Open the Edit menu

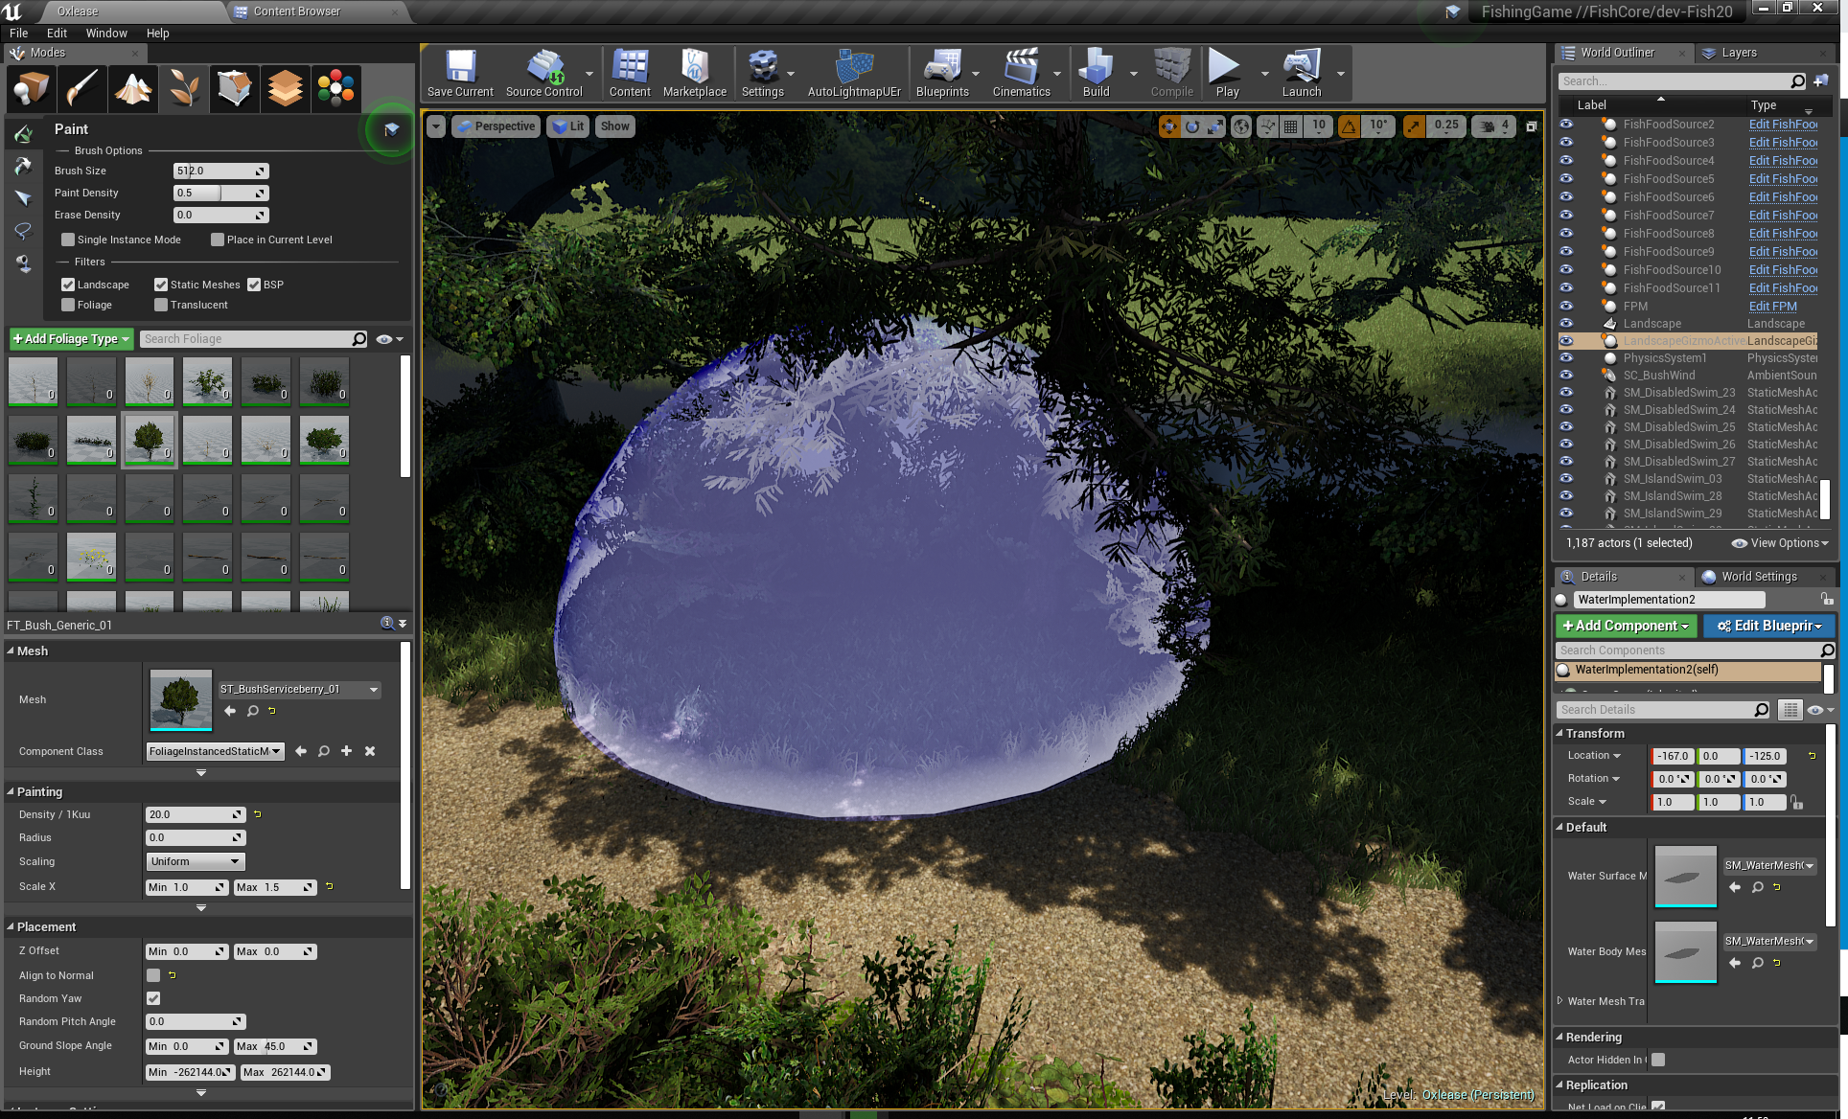coord(57,33)
